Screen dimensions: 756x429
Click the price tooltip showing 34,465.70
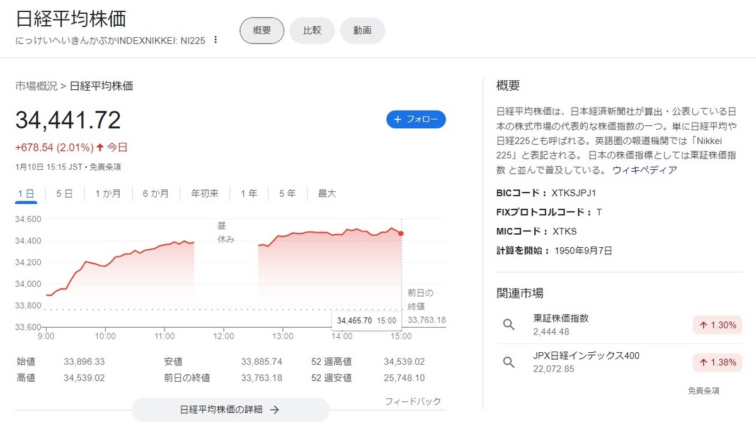coord(366,320)
